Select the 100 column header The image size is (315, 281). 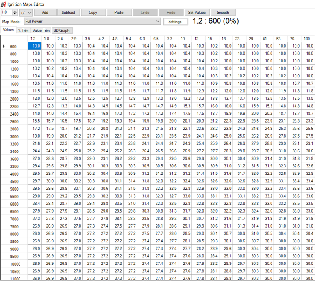(x=308, y=39)
